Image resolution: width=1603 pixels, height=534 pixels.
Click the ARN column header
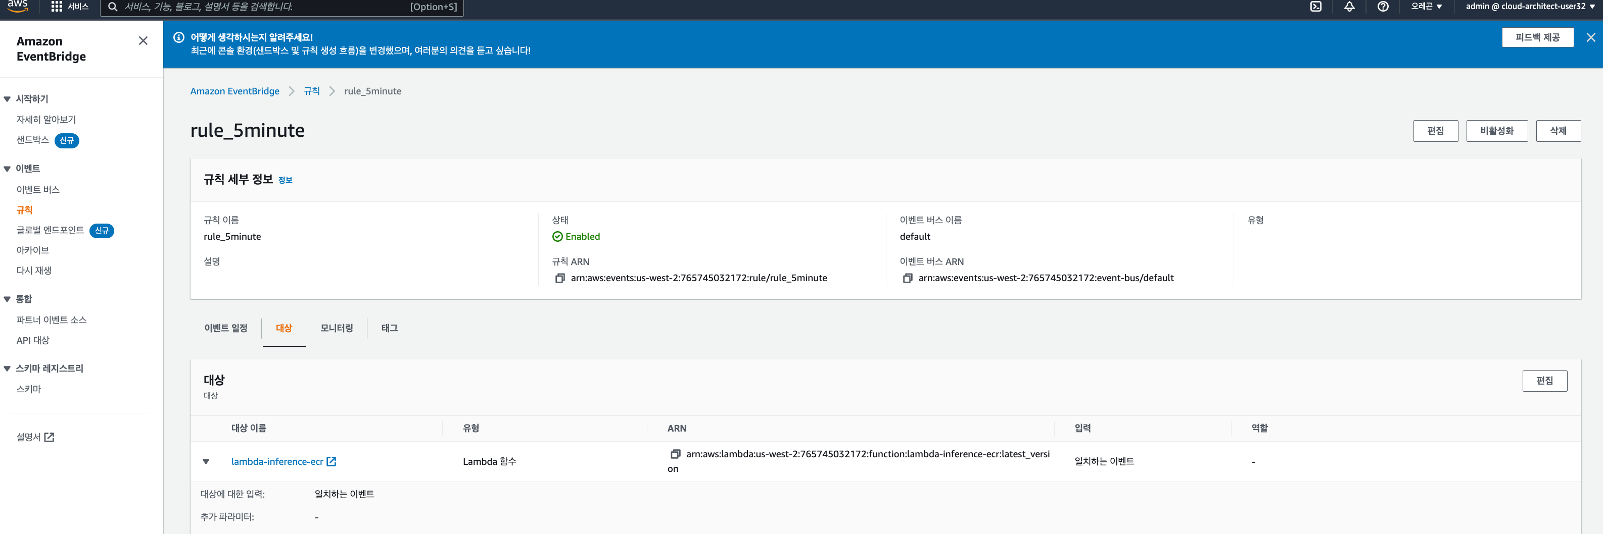(676, 429)
